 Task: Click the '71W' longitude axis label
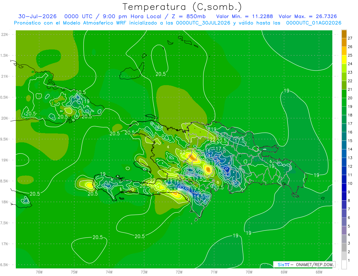click(x=214, y=272)
